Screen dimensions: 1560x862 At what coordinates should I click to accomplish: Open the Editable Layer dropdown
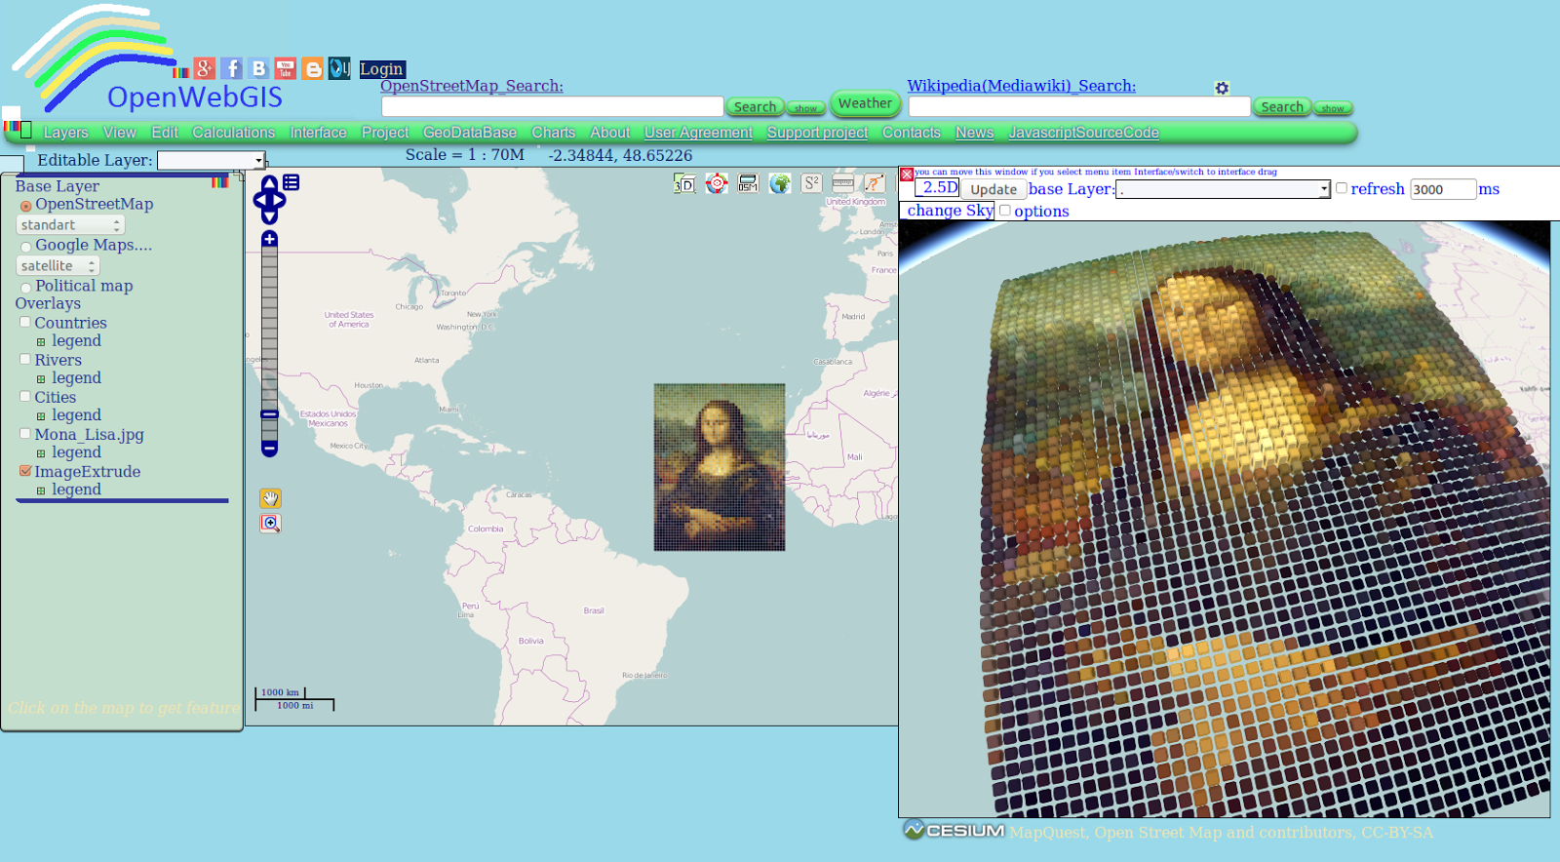212,160
